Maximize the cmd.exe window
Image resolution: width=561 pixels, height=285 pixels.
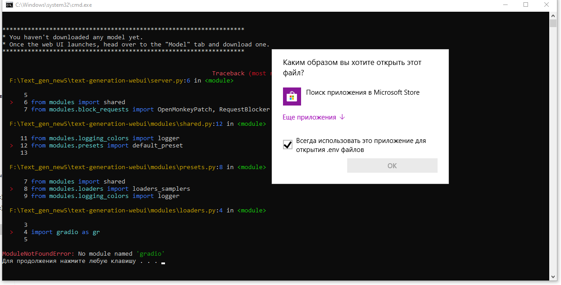coord(526,5)
